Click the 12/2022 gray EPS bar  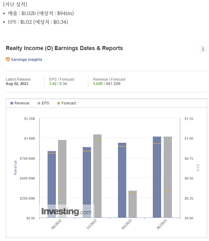coord(97,176)
